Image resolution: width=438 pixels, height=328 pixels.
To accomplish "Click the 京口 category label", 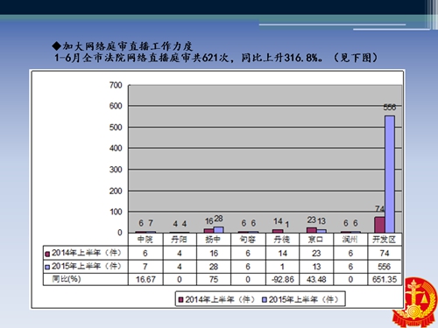I will click(315, 240).
